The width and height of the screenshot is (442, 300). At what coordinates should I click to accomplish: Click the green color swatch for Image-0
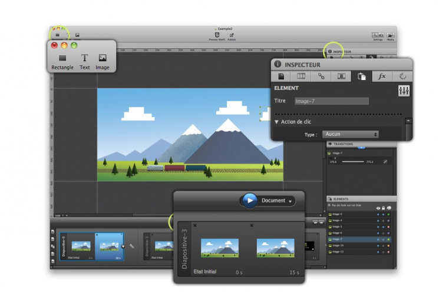(x=389, y=215)
